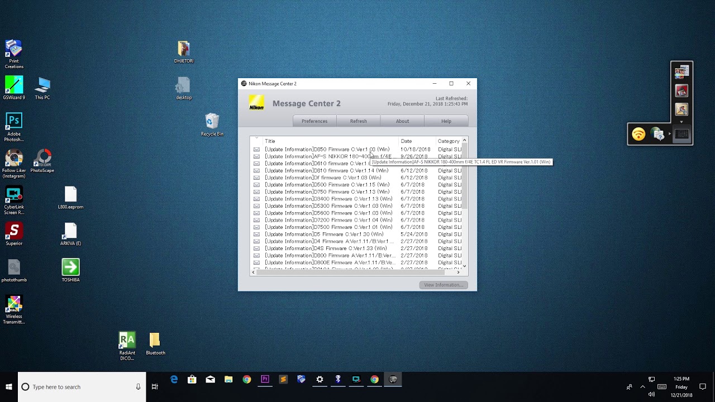Select the L800.eeprom file on desktop
This screenshot has width=715, height=402.
point(70,198)
